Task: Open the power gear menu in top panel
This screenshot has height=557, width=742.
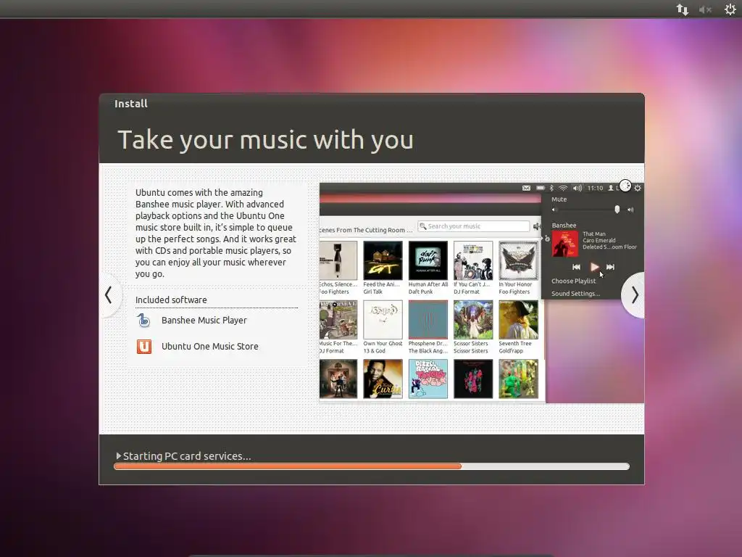Action: [x=730, y=9]
